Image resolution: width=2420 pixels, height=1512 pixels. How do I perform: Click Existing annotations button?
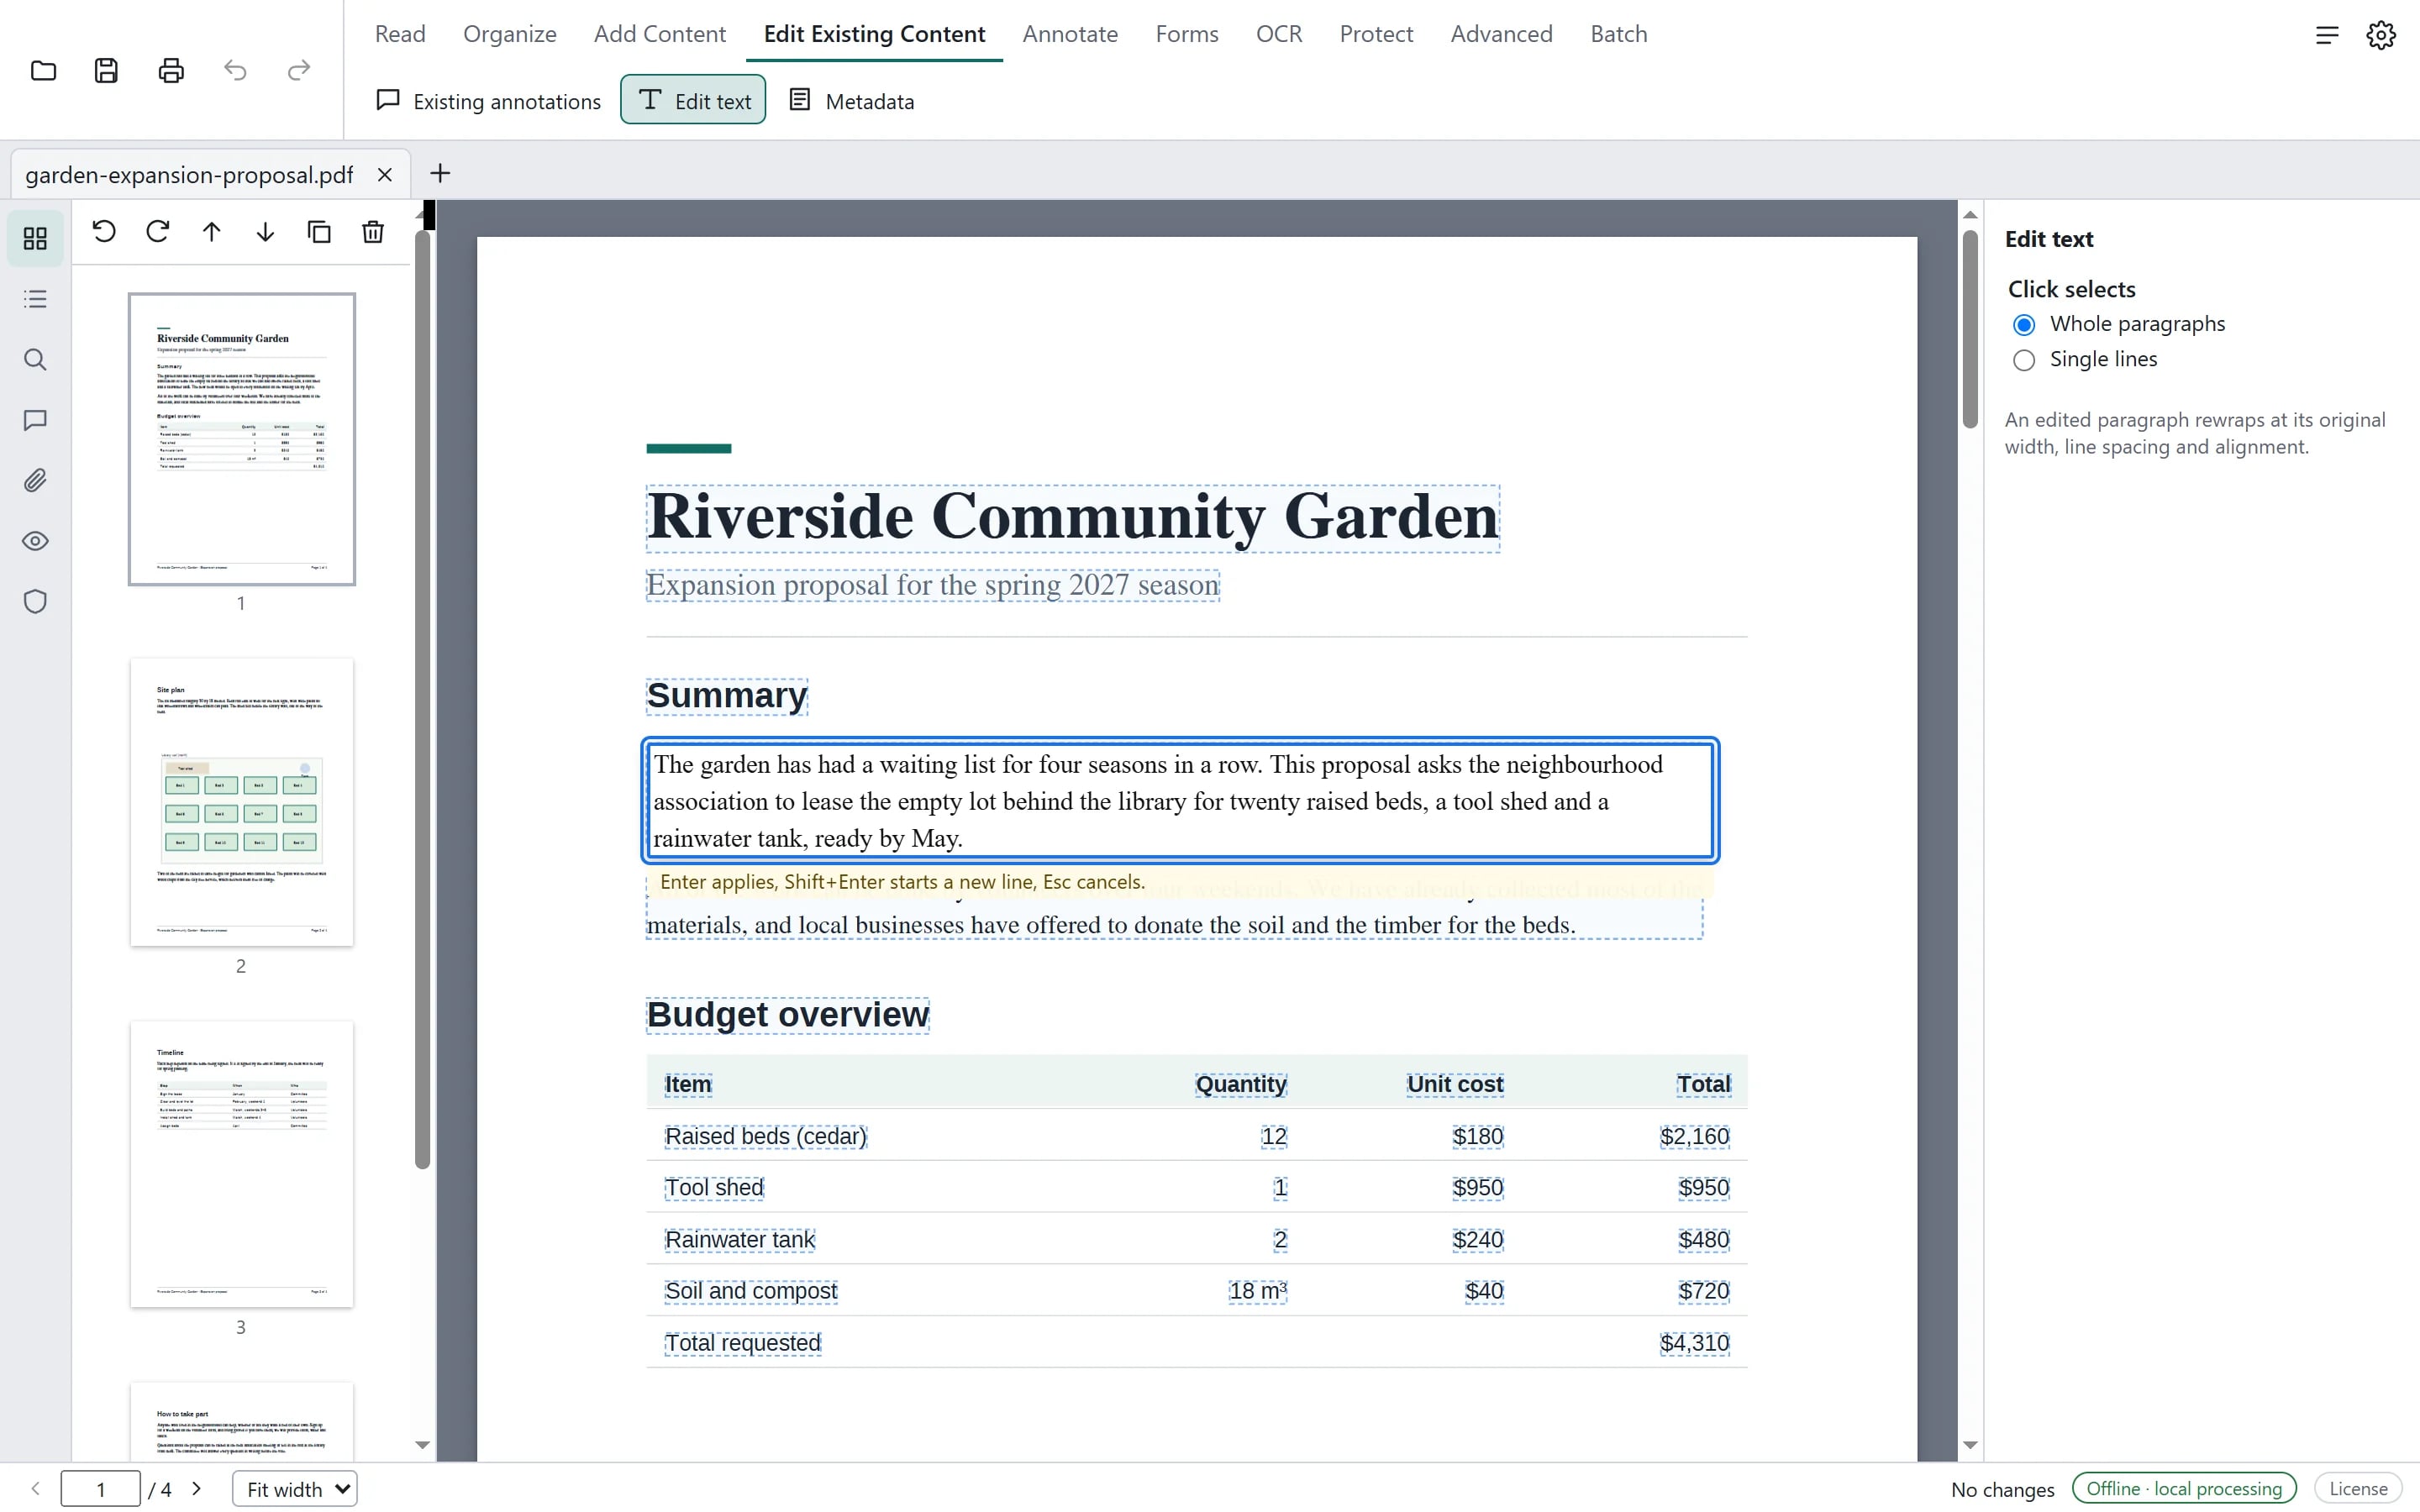pos(488,101)
